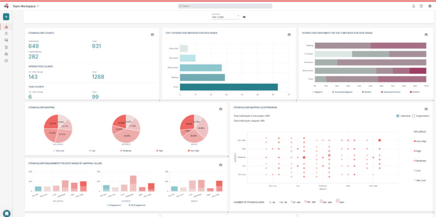
Task: Open the help question mark icon
Action: pos(421,6)
